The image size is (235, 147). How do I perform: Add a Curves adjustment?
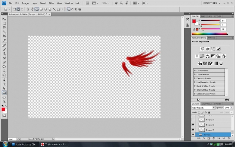[213, 49]
